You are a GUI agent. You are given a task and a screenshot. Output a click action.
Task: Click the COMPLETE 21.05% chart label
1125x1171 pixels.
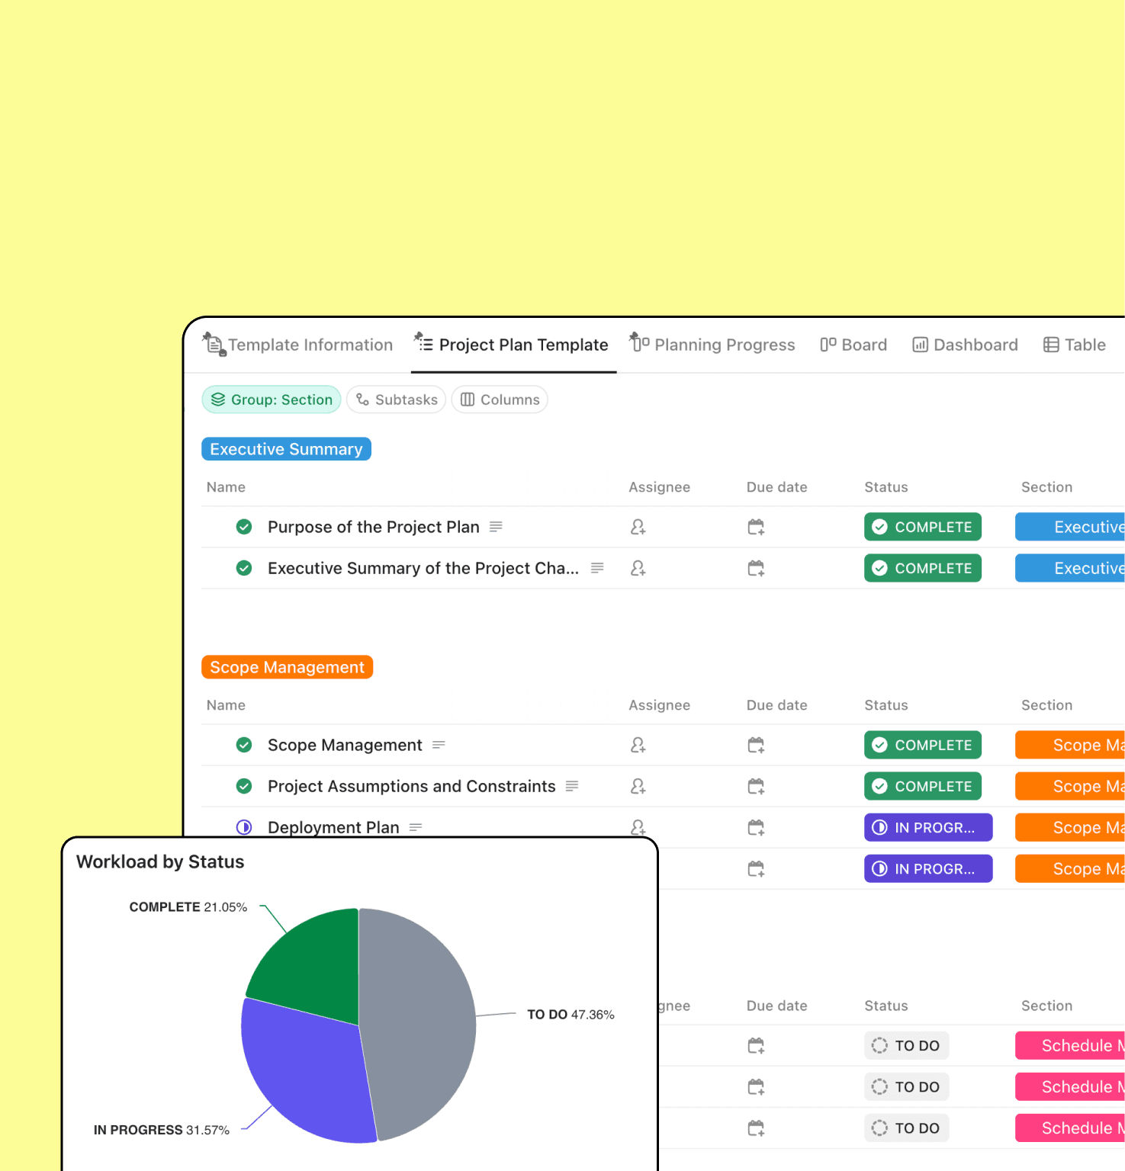pos(188,907)
